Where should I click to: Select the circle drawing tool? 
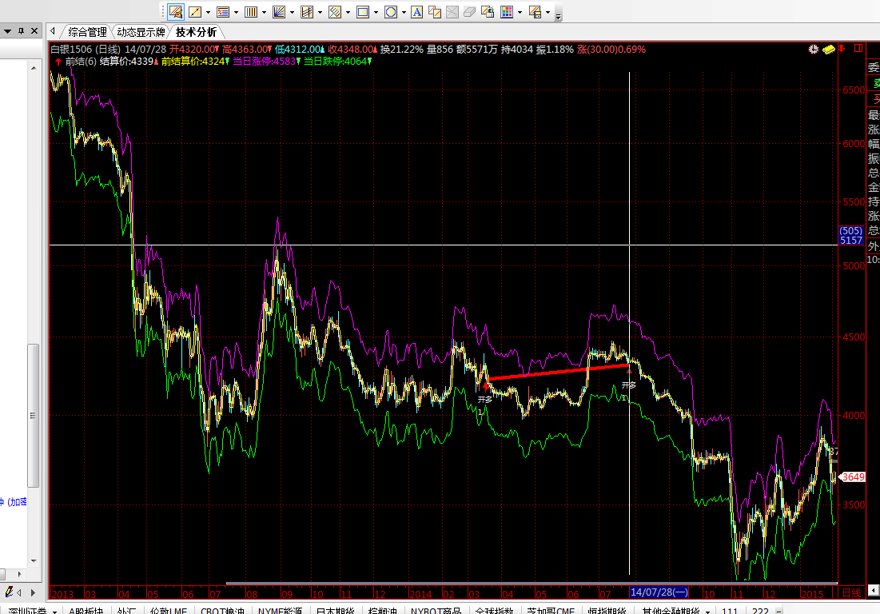pyautogui.click(x=391, y=12)
